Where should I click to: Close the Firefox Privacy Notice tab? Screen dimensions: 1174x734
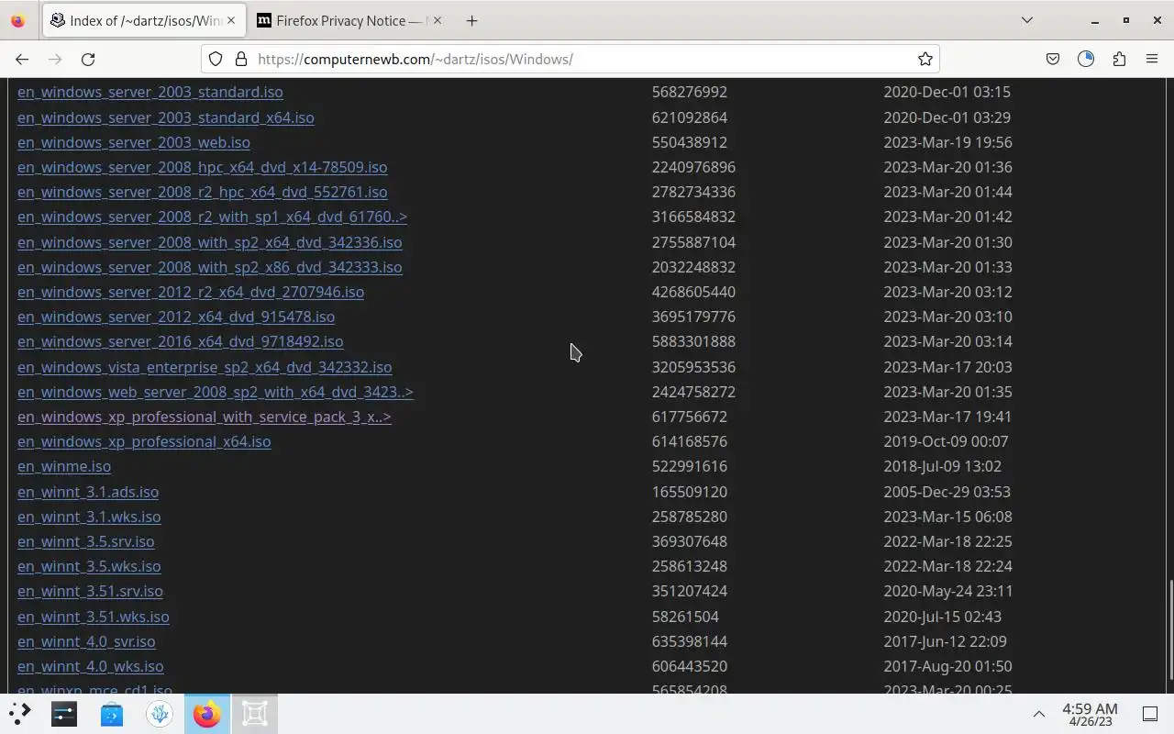click(436, 20)
